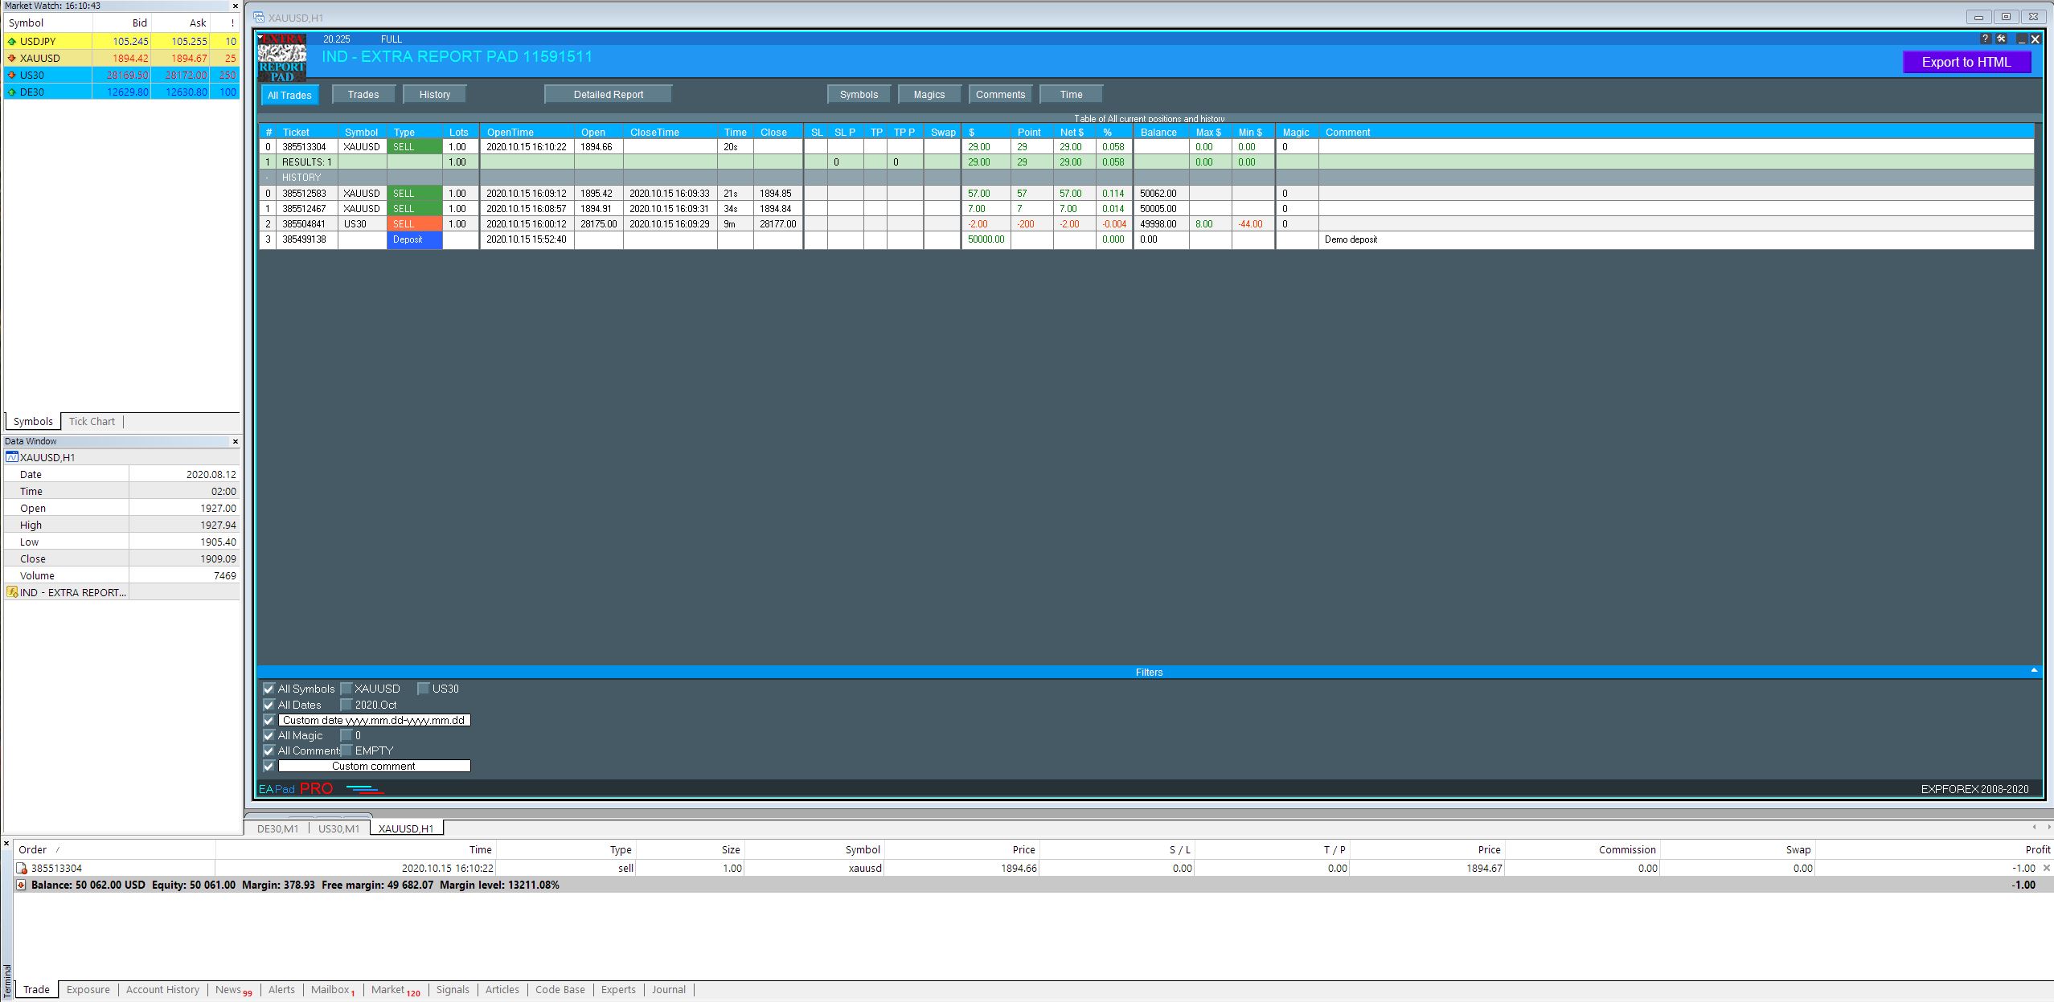
Task: Open the Journal tab in Terminal
Action: pyautogui.click(x=668, y=989)
